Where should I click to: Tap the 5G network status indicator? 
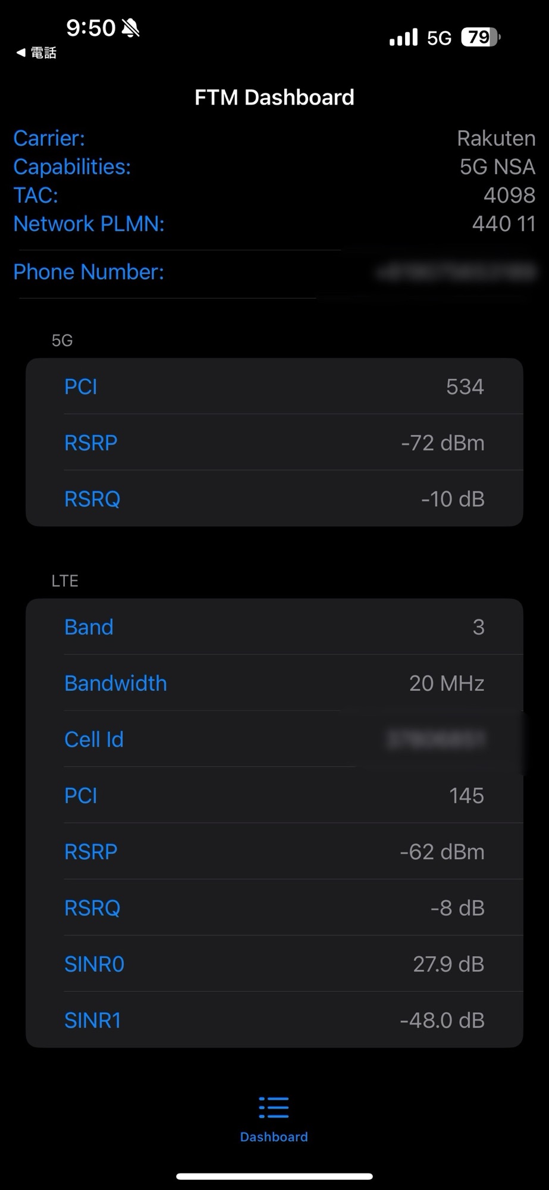click(439, 39)
